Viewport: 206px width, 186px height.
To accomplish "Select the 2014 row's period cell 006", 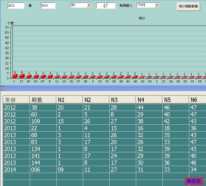I will (43, 170).
